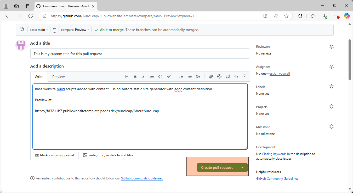Click the pull request title field

pos(140,54)
